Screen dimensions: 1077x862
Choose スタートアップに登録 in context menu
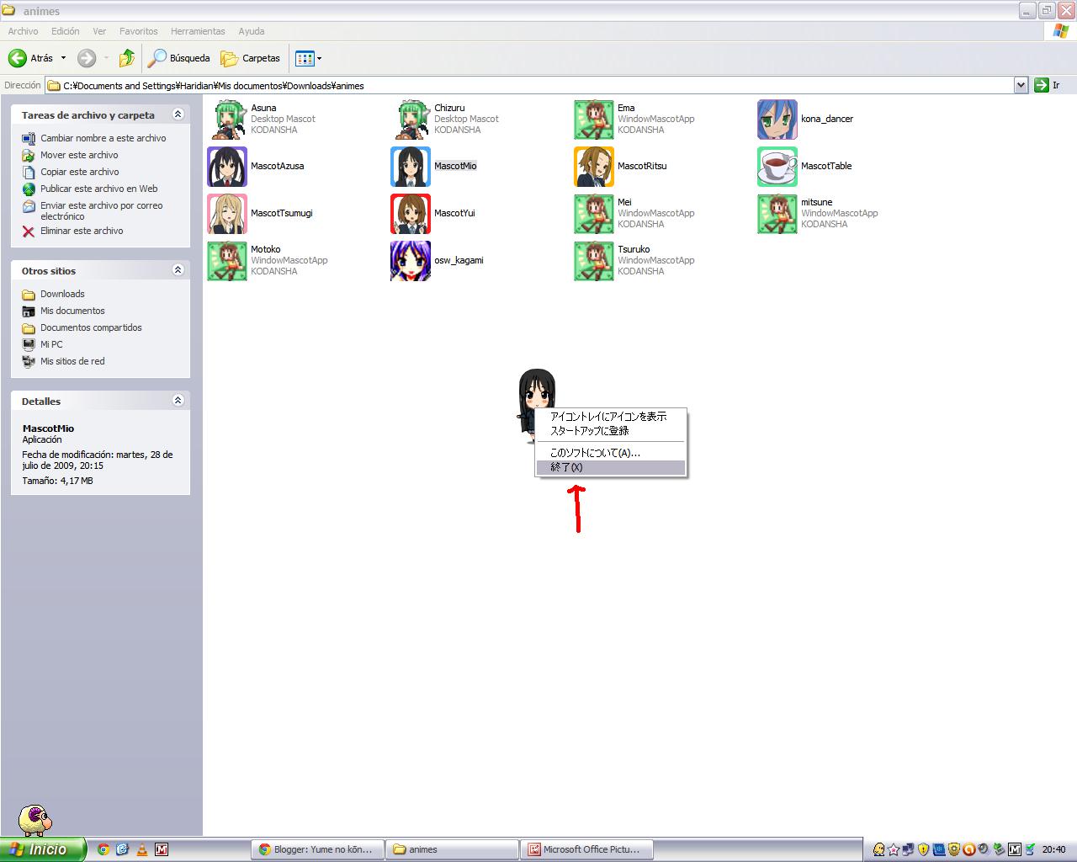tap(611, 431)
